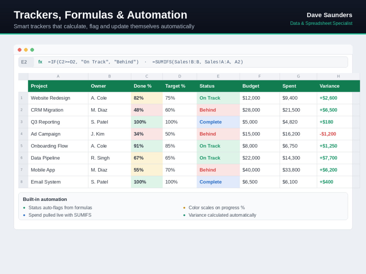Click Q3 Reporting's Complete status
The width and height of the screenshot is (366, 274).
[218, 122]
